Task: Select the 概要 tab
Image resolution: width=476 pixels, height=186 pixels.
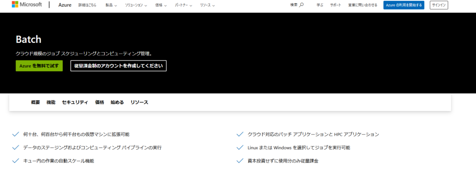Action: click(35, 102)
